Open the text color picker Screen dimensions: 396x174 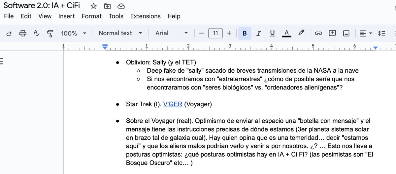coord(286,33)
